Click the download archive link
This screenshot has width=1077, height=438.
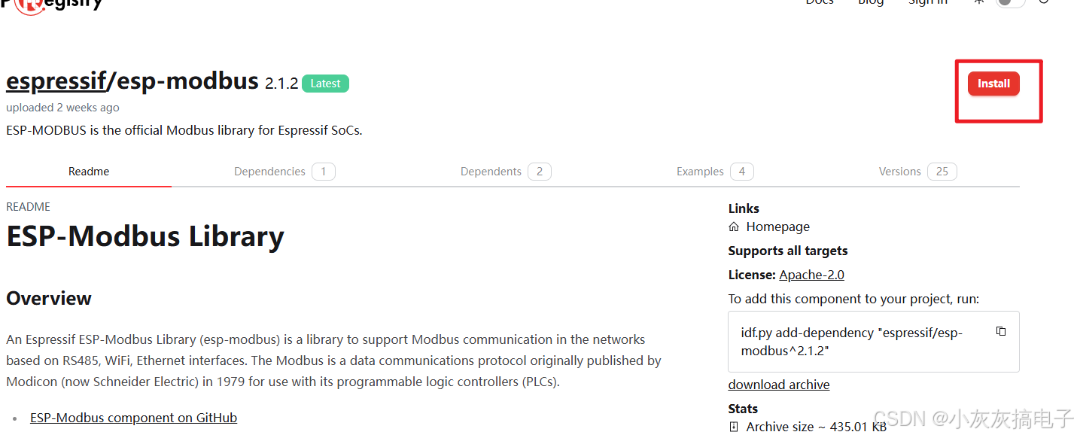coord(779,385)
